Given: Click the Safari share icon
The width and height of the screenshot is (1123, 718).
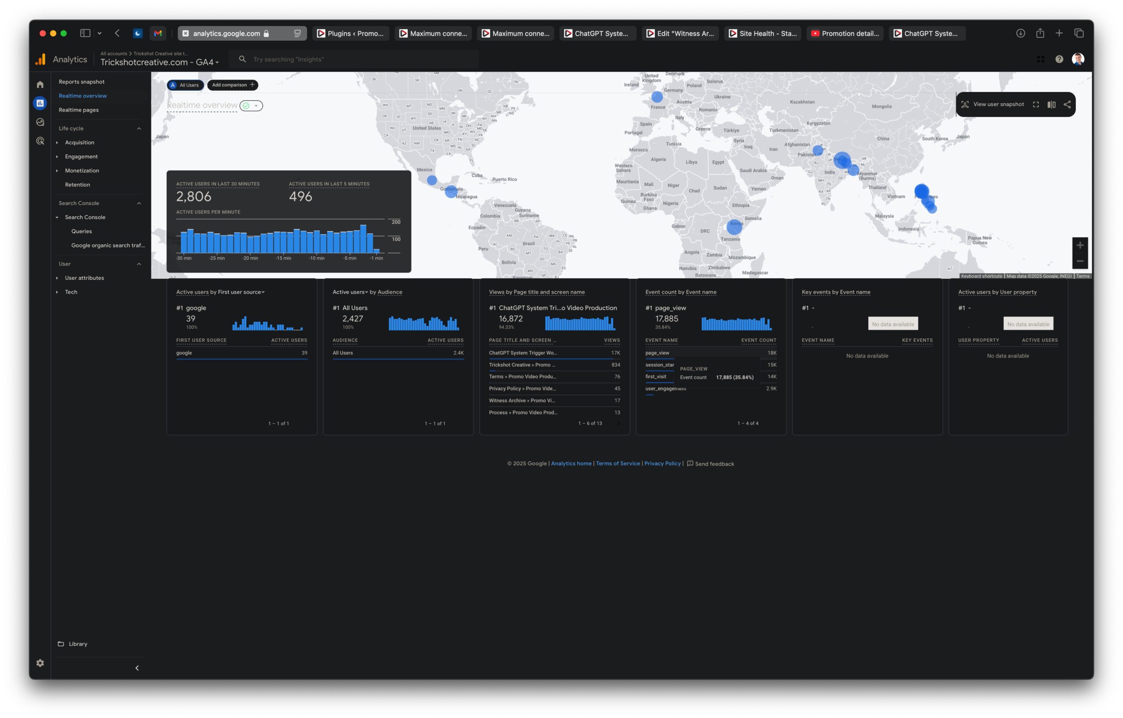Looking at the screenshot, I should coord(1040,33).
